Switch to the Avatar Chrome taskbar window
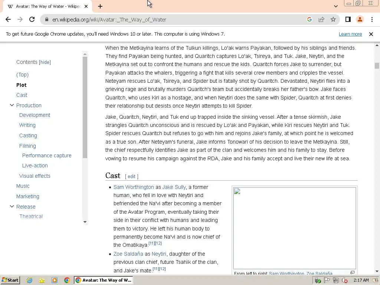The height and width of the screenshot is (285, 380). click(x=104, y=280)
